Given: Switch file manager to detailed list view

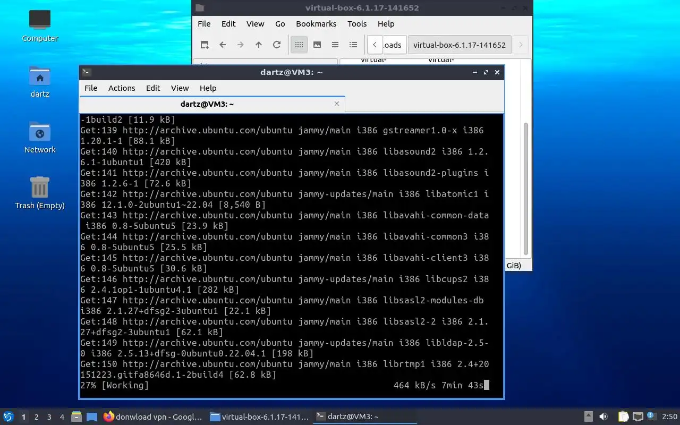Looking at the screenshot, I should [353, 45].
